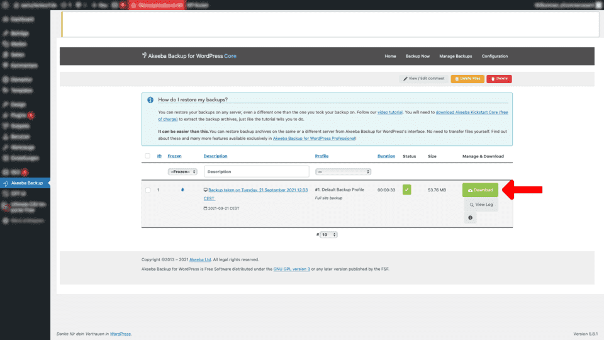Click the 'Full site backup' text

pyautogui.click(x=328, y=198)
